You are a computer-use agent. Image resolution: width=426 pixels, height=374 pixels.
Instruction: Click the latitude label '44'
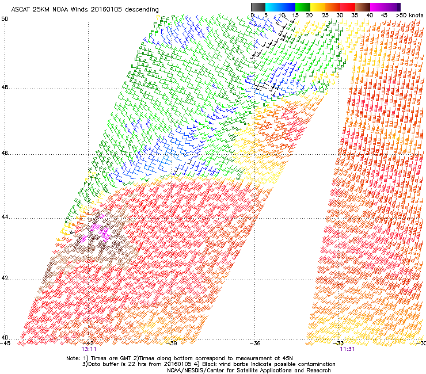point(5,217)
